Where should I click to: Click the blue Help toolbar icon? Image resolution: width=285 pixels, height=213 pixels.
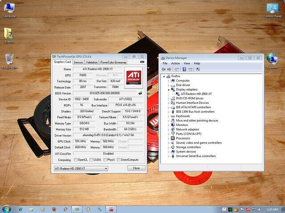[184, 69]
